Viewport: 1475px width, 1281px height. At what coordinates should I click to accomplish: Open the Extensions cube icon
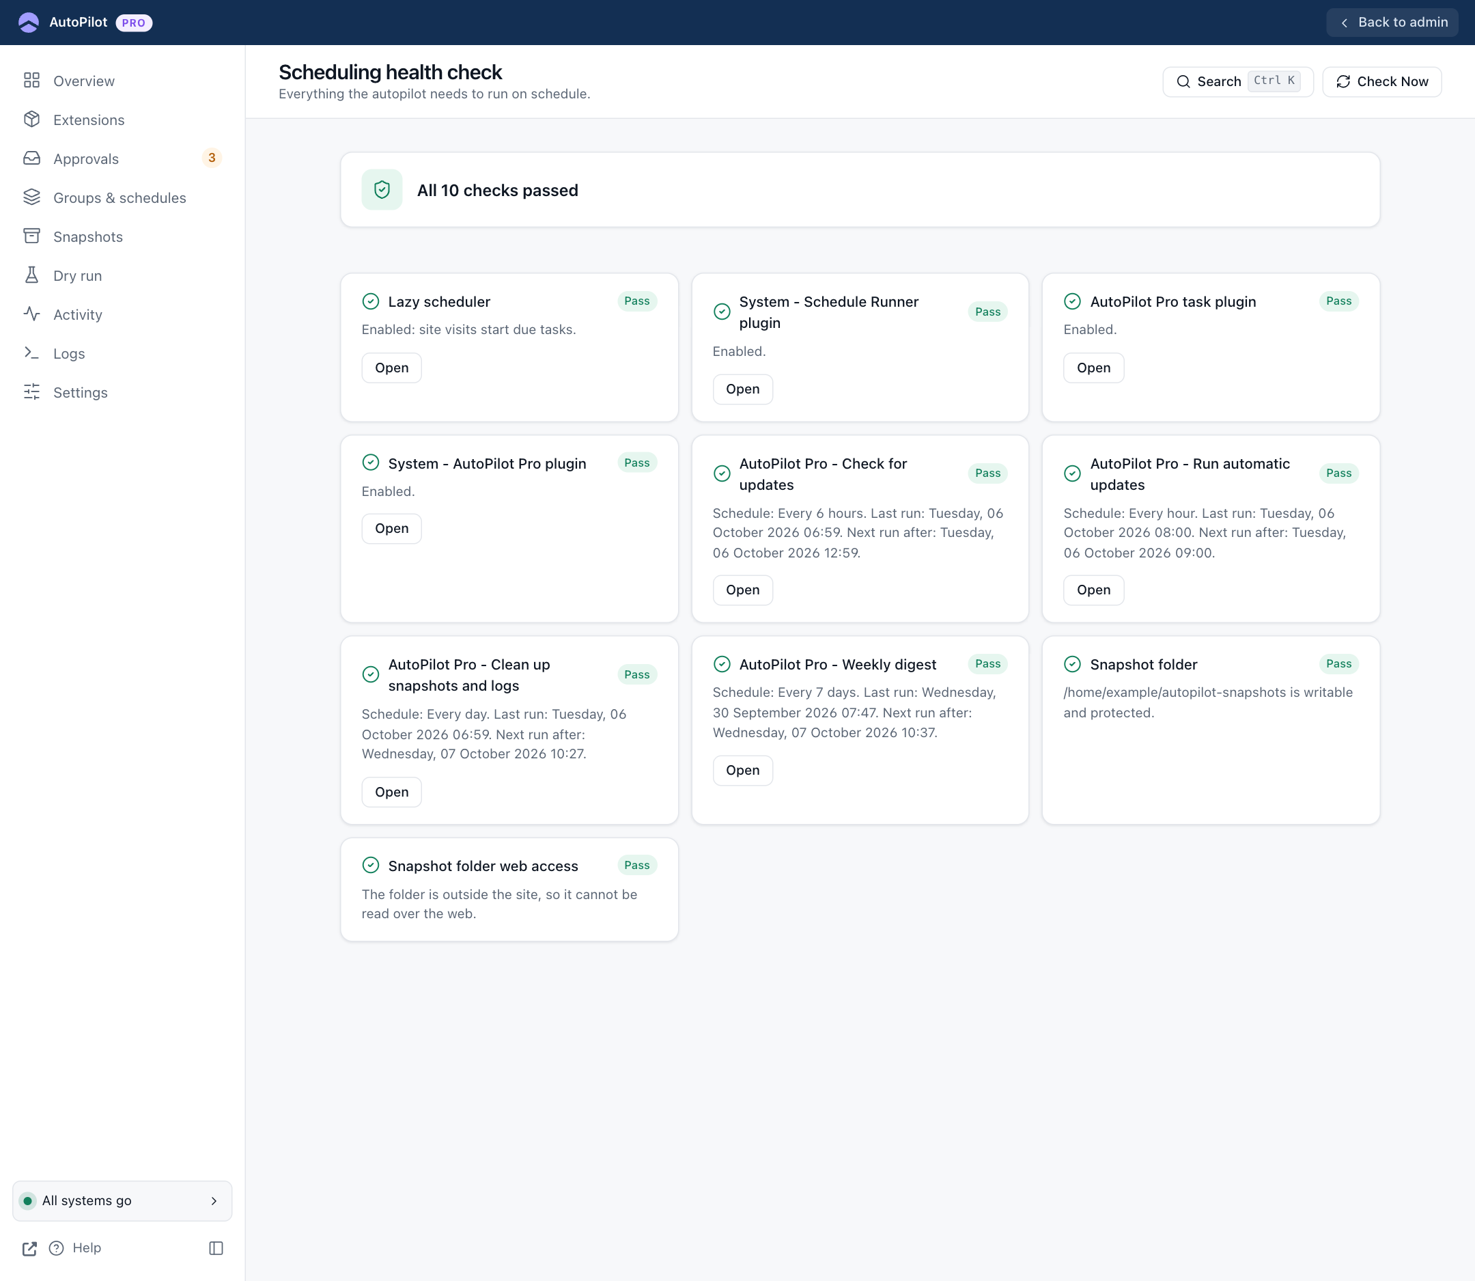31,120
